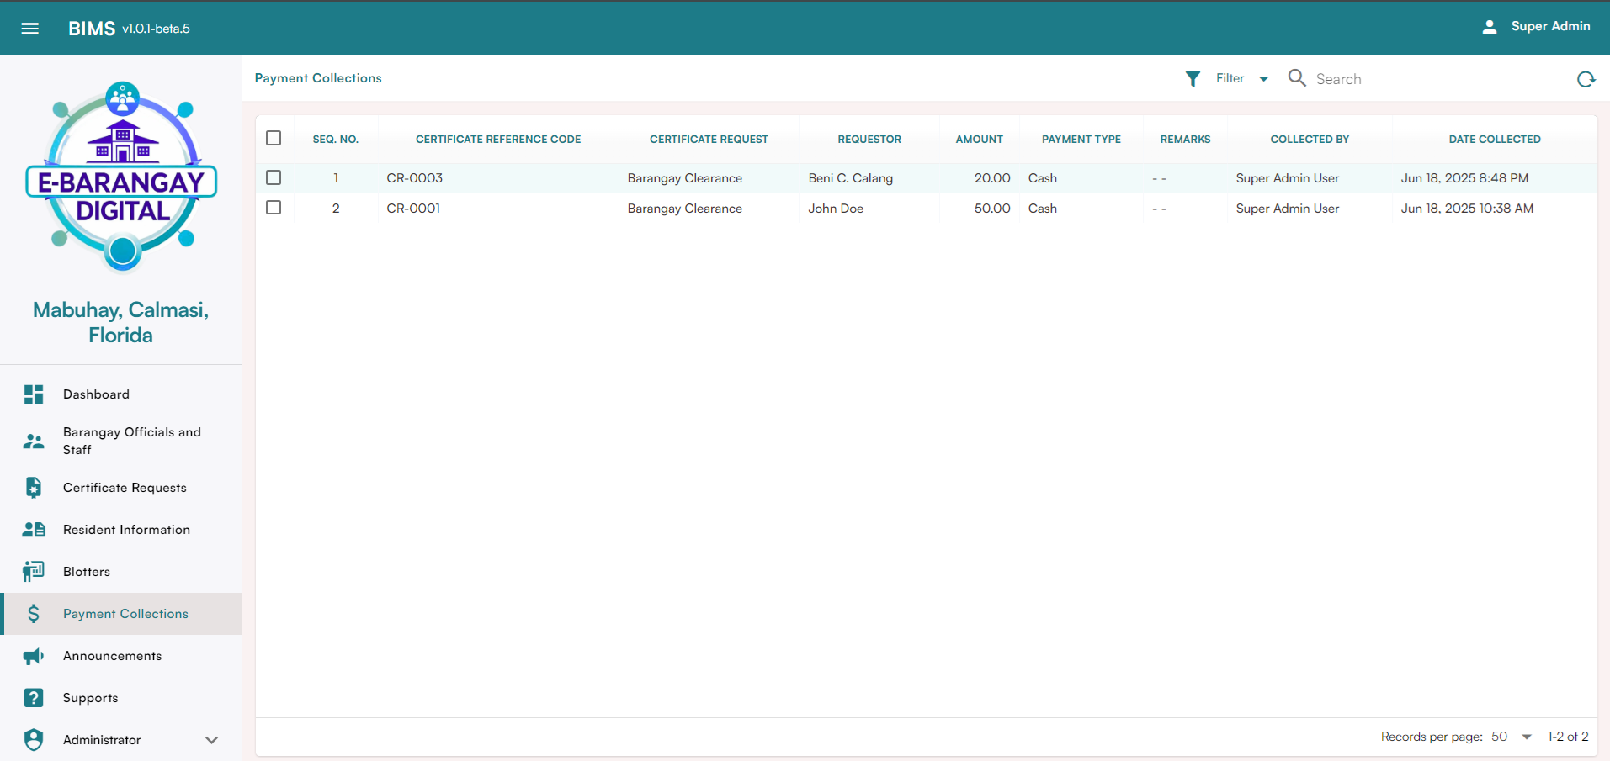Sort by SEQ. NO. column header

click(336, 140)
